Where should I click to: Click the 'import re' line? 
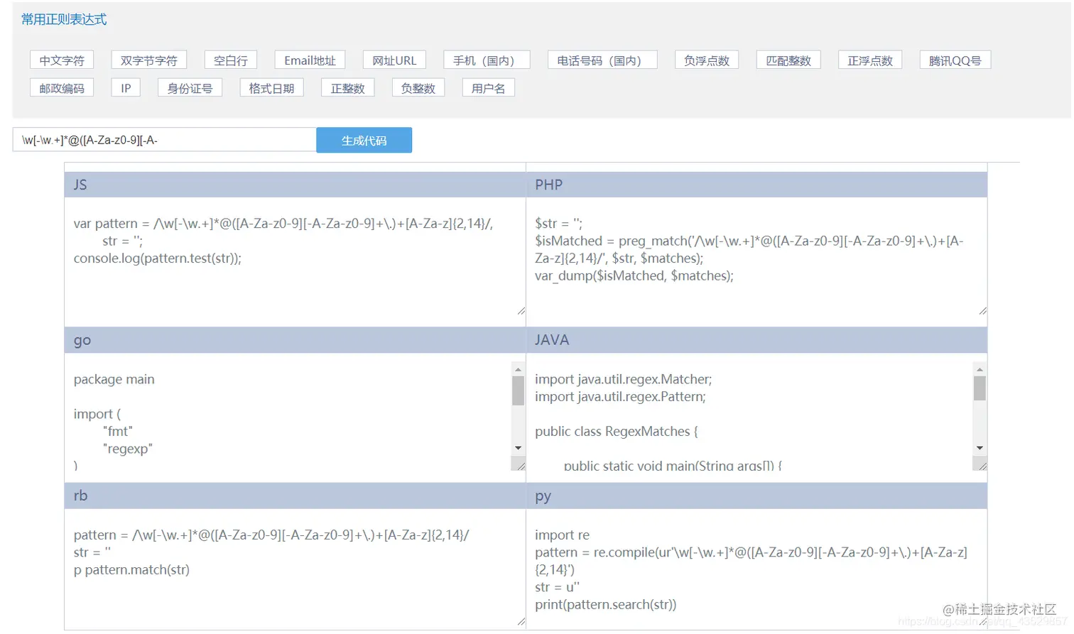click(x=563, y=535)
